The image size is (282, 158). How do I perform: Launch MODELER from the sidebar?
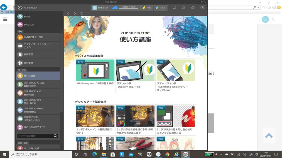click(26, 25)
